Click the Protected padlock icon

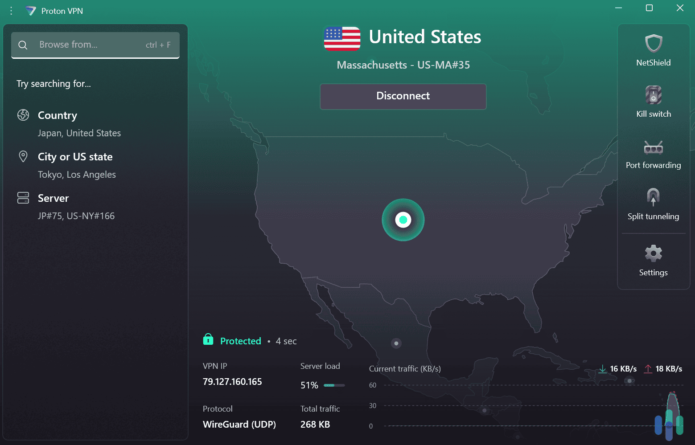click(x=208, y=339)
